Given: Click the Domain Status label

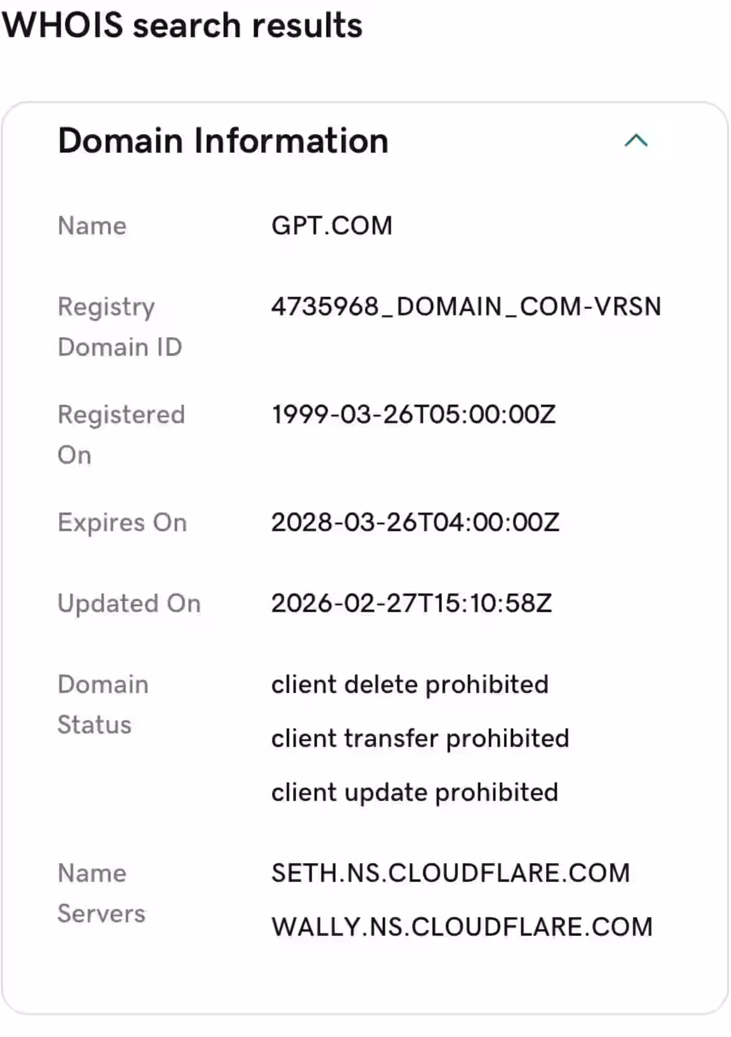Looking at the screenshot, I should pos(103,704).
